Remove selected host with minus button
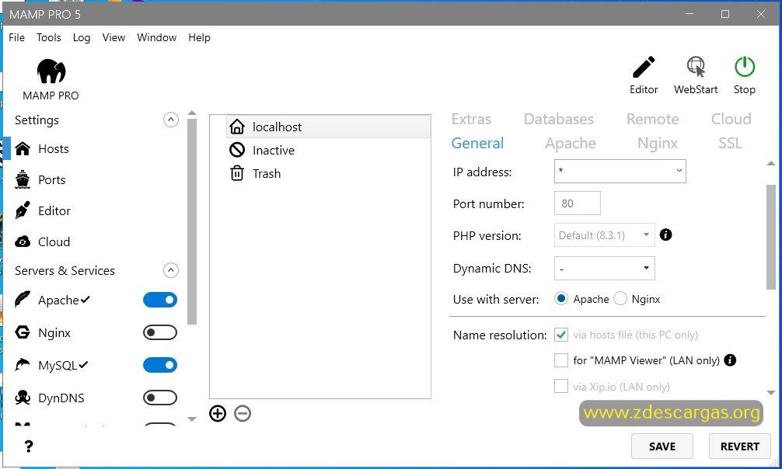This screenshot has width=782, height=469. [243, 413]
